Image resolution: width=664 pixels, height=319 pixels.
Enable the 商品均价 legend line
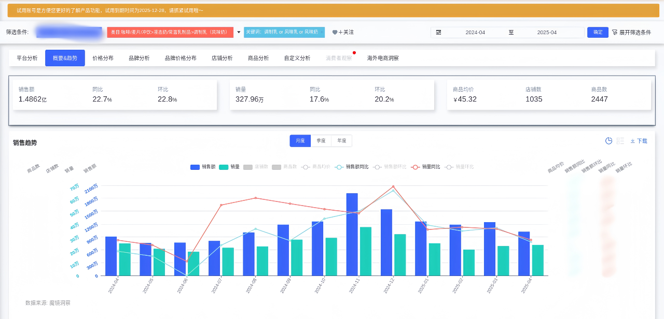point(316,167)
